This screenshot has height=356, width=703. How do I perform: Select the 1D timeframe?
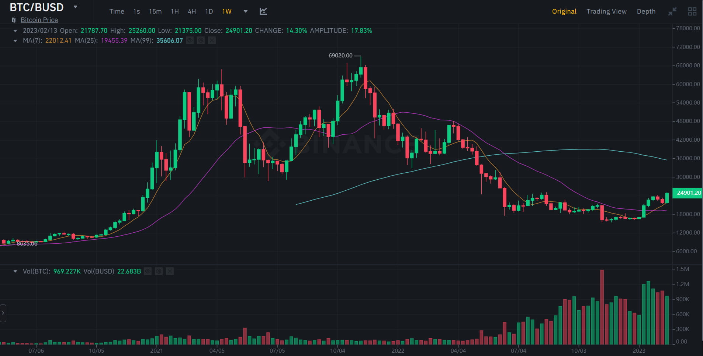[209, 11]
